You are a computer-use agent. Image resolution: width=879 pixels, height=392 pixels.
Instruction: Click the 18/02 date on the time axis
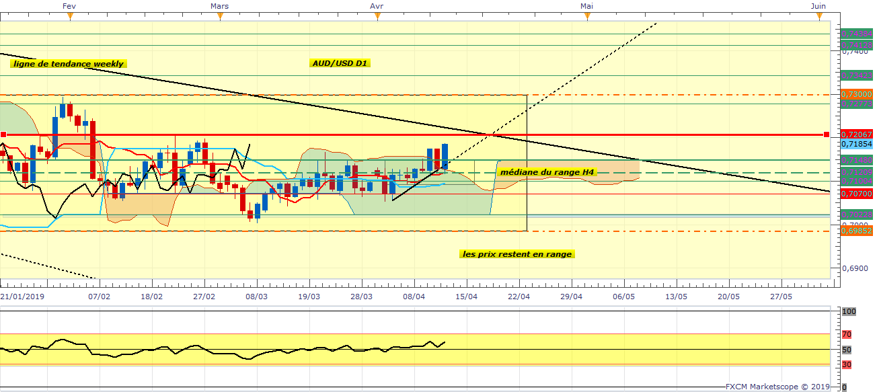(x=152, y=296)
